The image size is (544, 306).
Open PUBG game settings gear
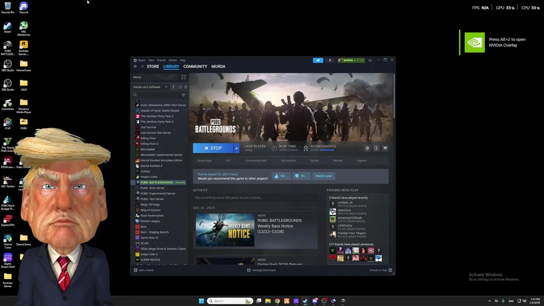(367, 148)
